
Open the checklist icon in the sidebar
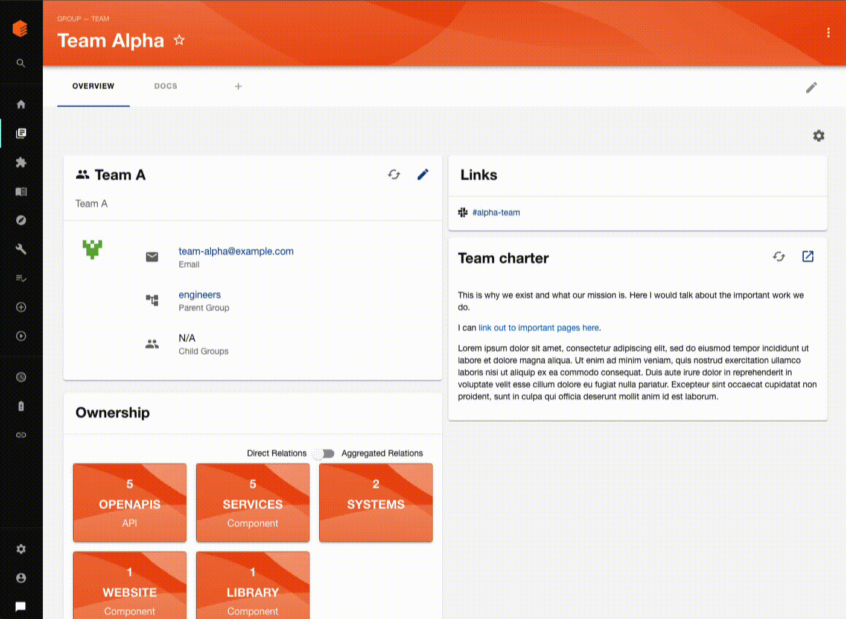point(21,278)
